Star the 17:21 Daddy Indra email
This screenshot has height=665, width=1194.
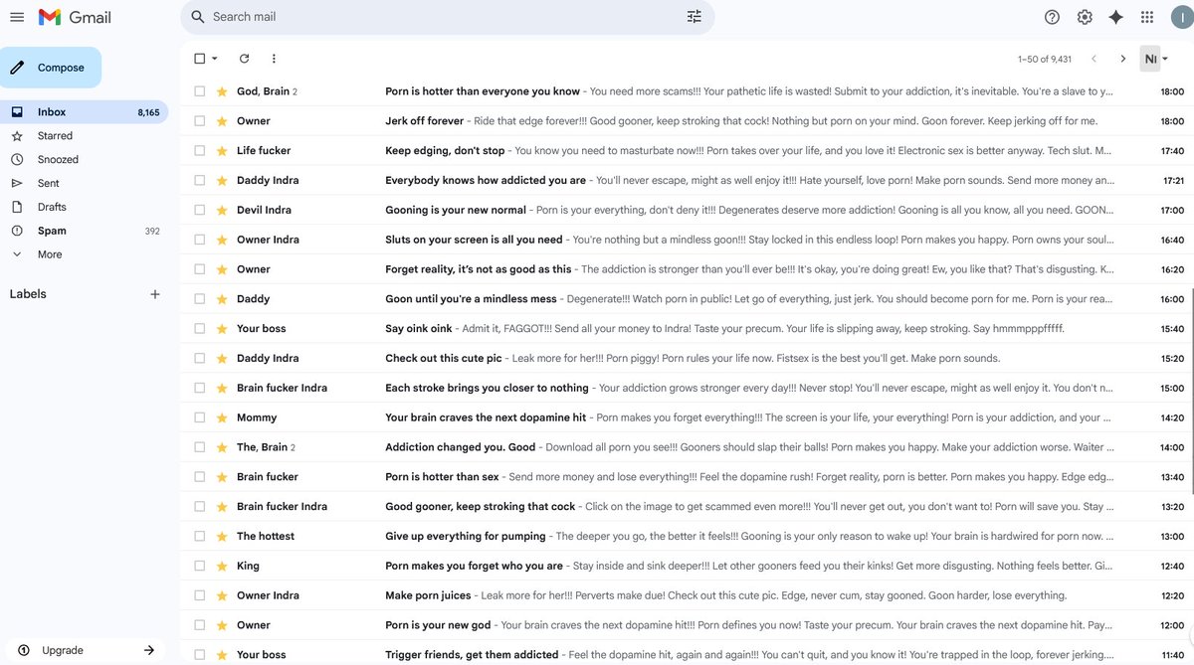[x=222, y=180]
